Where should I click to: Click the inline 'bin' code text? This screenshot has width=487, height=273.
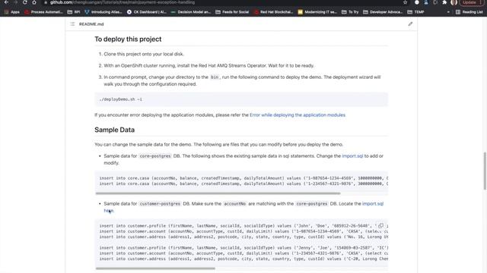pos(215,77)
